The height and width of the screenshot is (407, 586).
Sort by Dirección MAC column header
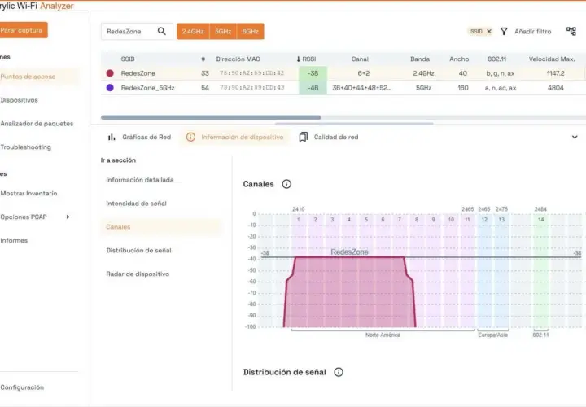238,59
